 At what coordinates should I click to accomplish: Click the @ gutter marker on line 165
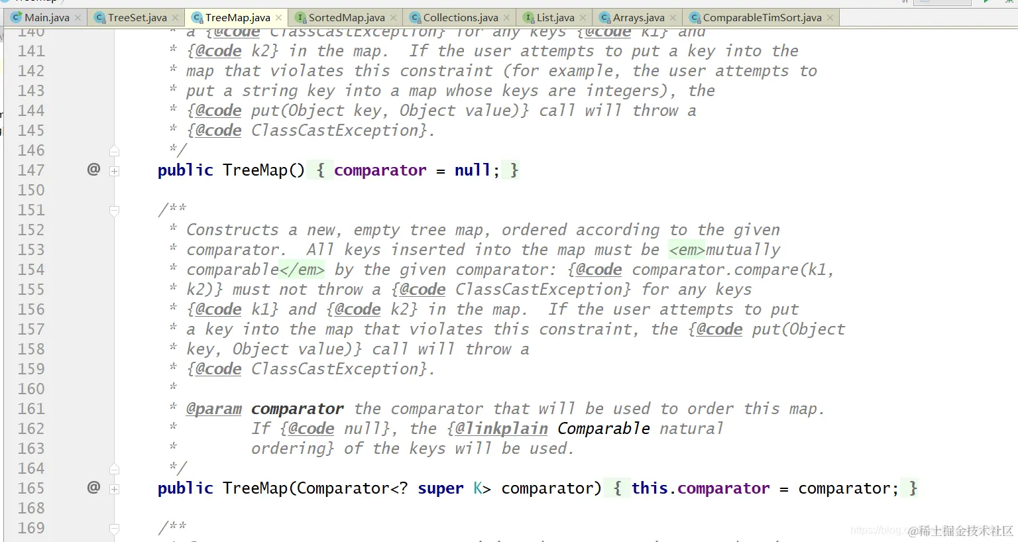[93, 488]
